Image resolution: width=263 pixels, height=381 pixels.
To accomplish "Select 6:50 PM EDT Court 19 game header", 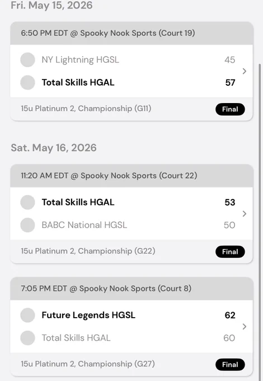I will 131,33.
